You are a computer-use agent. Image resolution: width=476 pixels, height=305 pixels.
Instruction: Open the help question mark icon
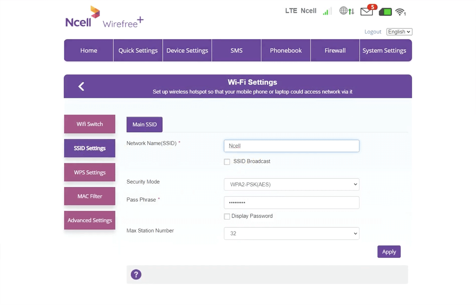(x=136, y=275)
